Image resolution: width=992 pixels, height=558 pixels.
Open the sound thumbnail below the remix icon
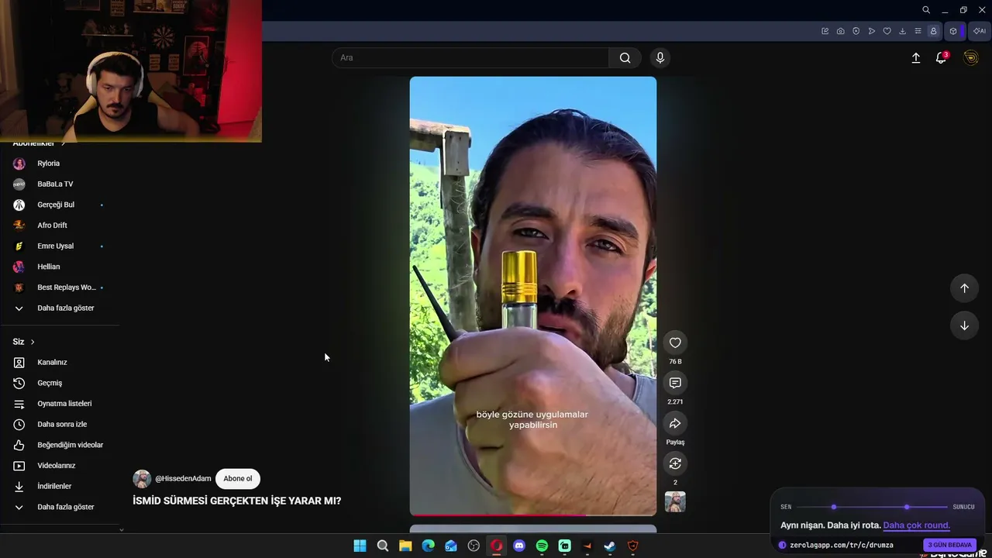pyautogui.click(x=675, y=502)
